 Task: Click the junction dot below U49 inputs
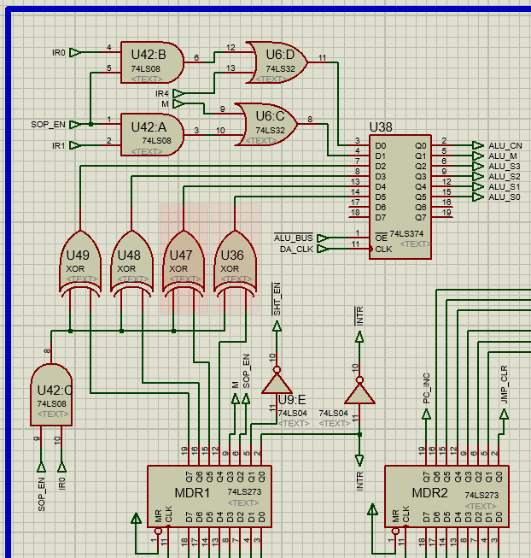[x=70, y=331]
